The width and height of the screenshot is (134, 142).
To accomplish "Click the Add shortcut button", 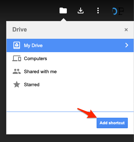I will (112, 123).
